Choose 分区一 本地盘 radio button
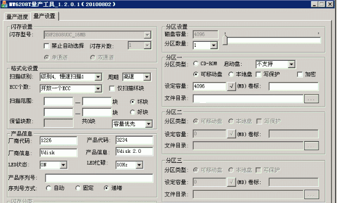This screenshot has width=337, height=203. pos(231,74)
